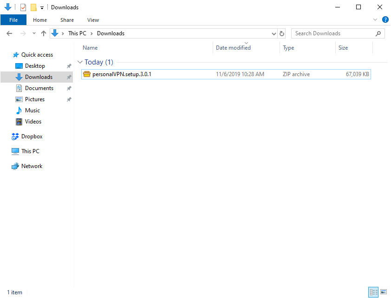Go back with the Back arrow
Image resolution: width=391 pixels, height=298 pixels.
[x=9, y=33]
